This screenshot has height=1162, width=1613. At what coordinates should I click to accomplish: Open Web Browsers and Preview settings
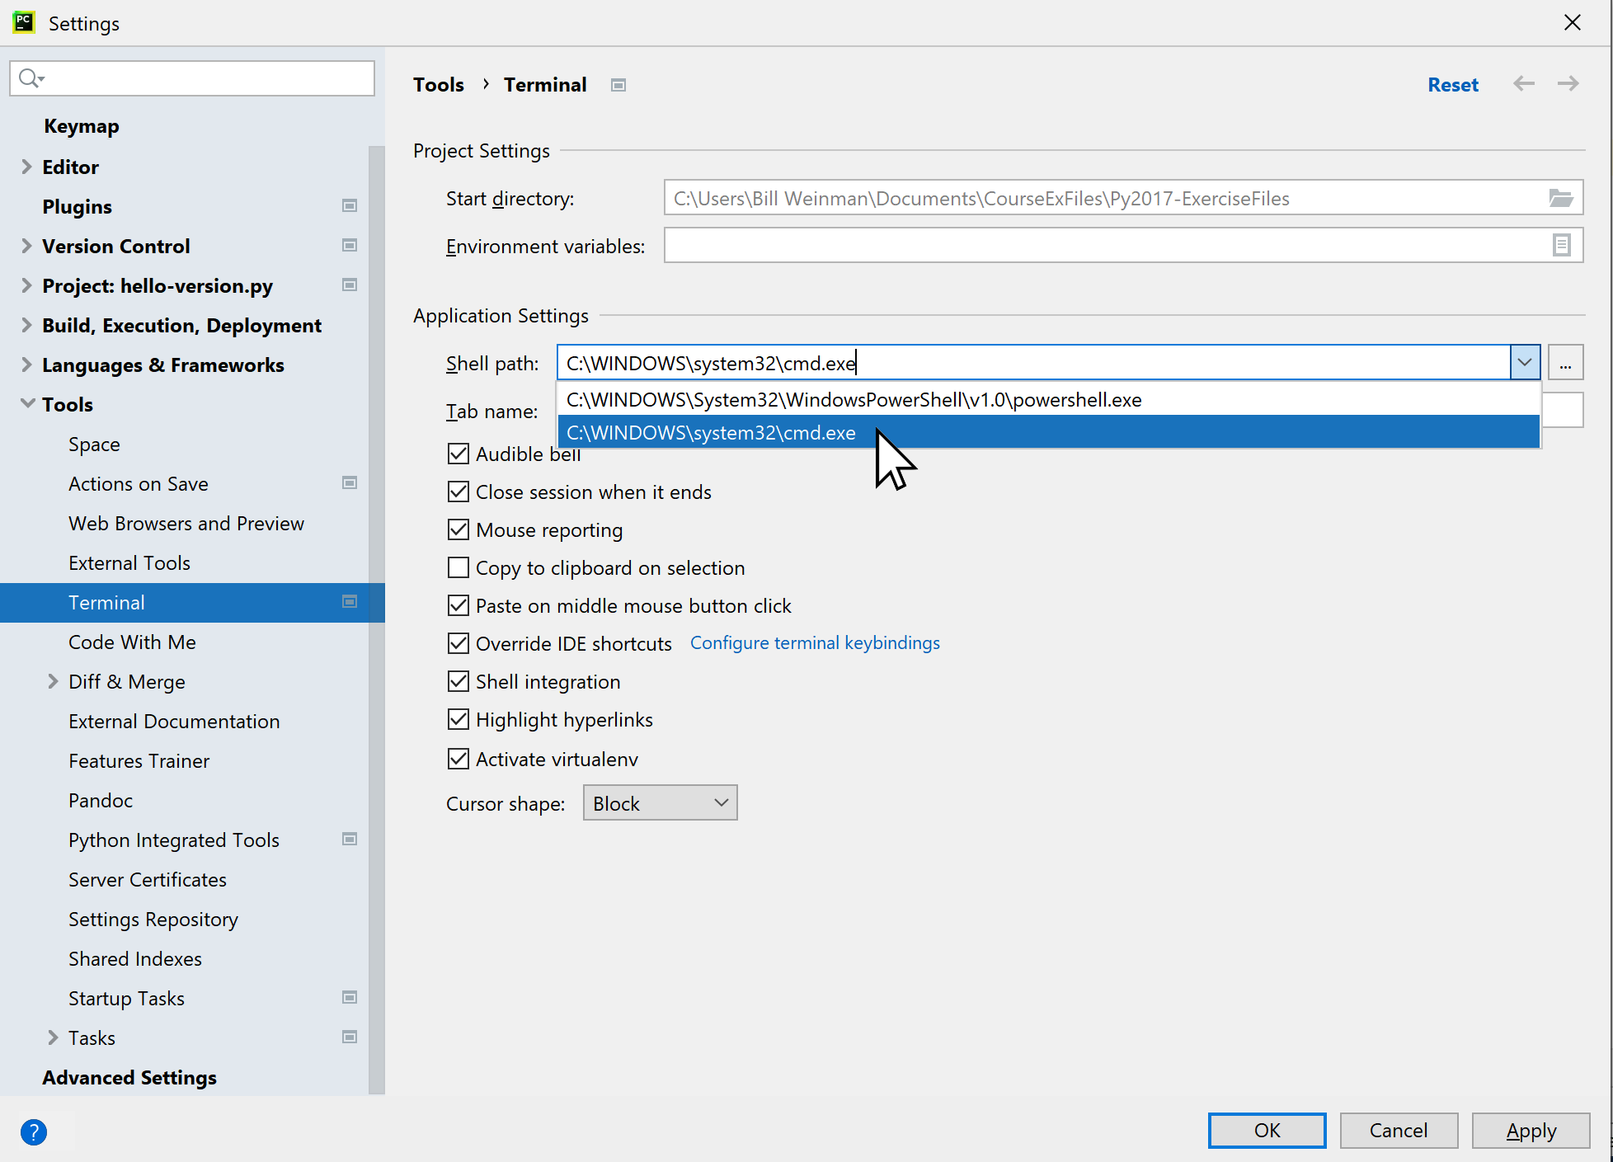coord(186,524)
